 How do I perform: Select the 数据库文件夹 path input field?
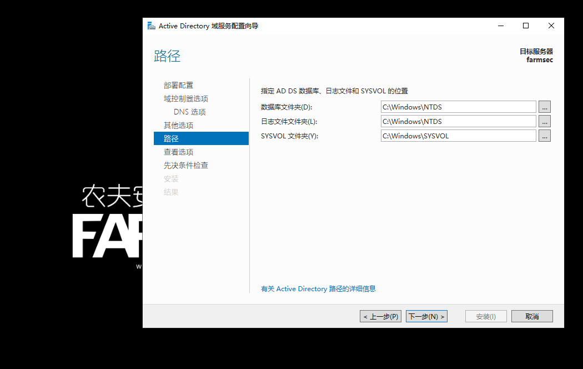click(x=458, y=107)
